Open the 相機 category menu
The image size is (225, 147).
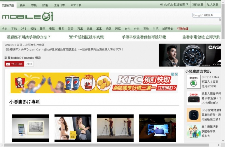(33, 29)
